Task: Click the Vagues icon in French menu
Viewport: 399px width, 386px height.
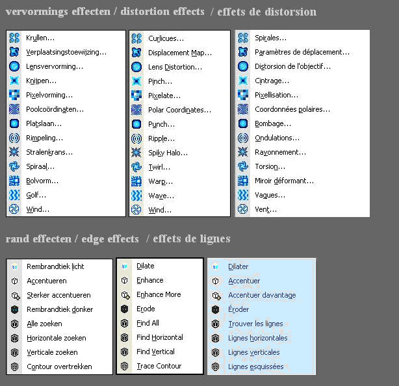Action: [x=243, y=195]
